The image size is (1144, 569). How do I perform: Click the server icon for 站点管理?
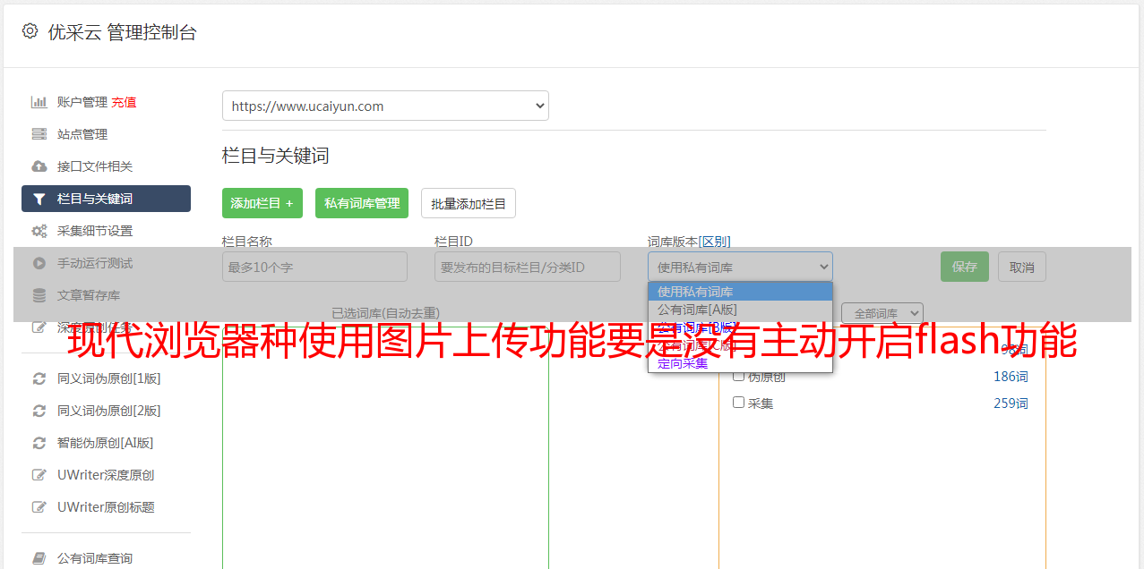point(39,134)
